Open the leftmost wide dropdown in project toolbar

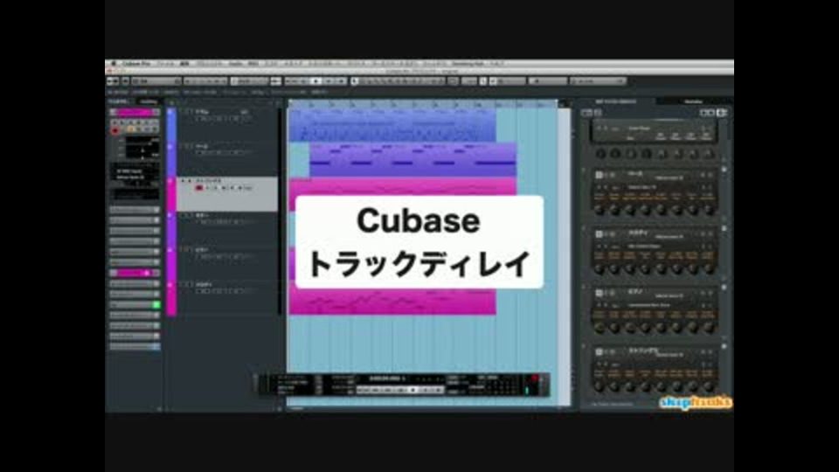click(x=156, y=80)
